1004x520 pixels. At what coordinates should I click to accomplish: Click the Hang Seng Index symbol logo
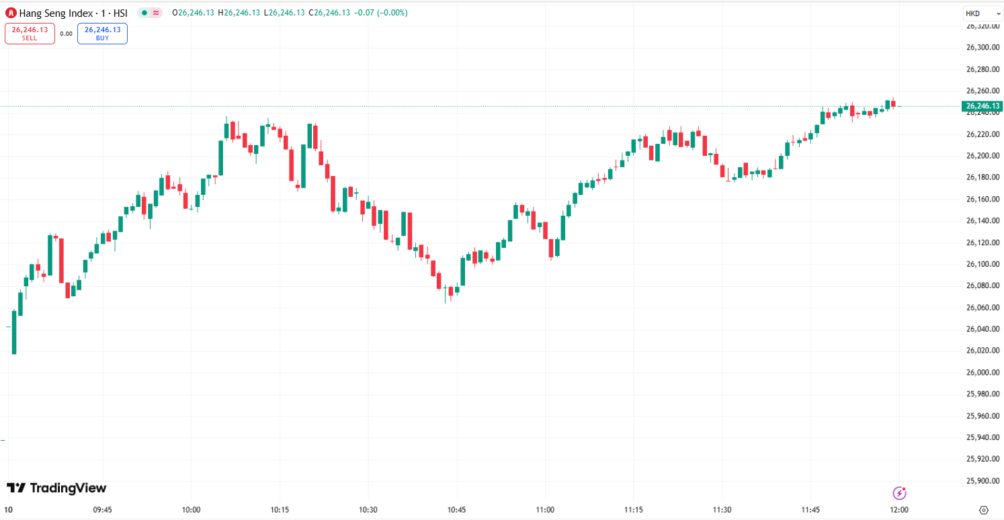click(x=10, y=13)
